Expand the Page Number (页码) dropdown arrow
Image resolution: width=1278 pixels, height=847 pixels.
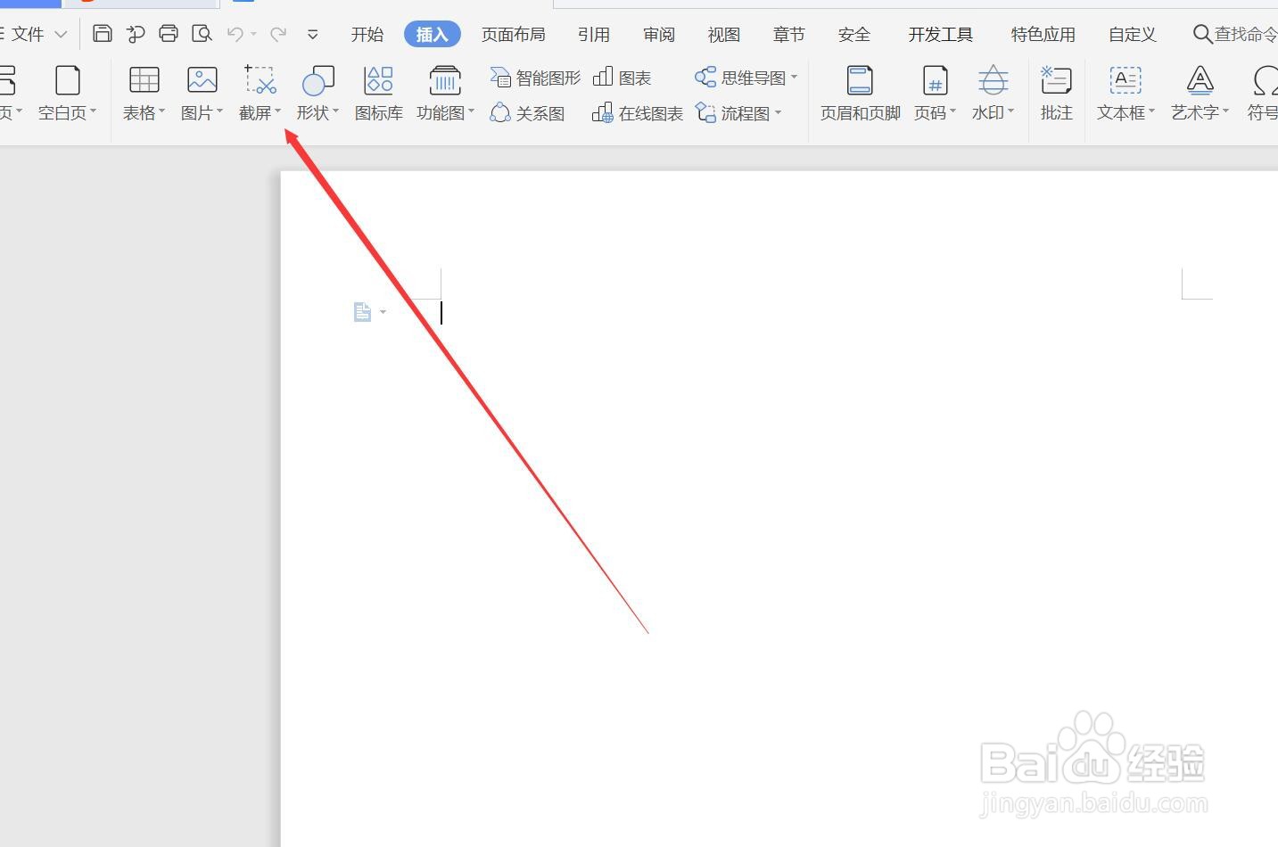(x=952, y=112)
